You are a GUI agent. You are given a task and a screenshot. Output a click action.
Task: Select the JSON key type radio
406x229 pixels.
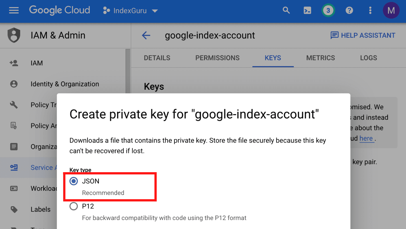[74, 181]
